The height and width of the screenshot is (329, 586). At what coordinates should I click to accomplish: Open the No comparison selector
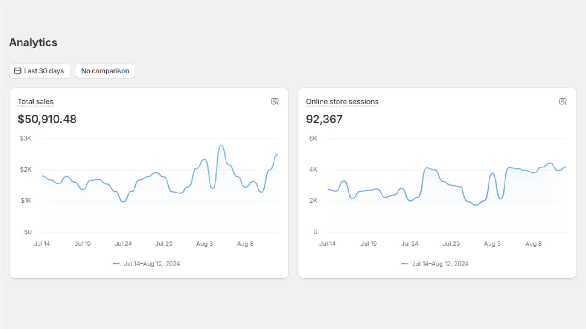pyautogui.click(x=105, y=71)
